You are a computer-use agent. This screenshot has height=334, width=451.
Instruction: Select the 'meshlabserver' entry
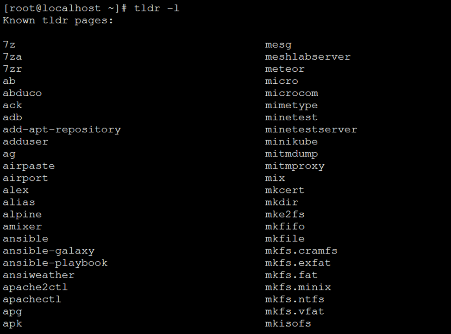pyautogui.click(x=308, y=56)
